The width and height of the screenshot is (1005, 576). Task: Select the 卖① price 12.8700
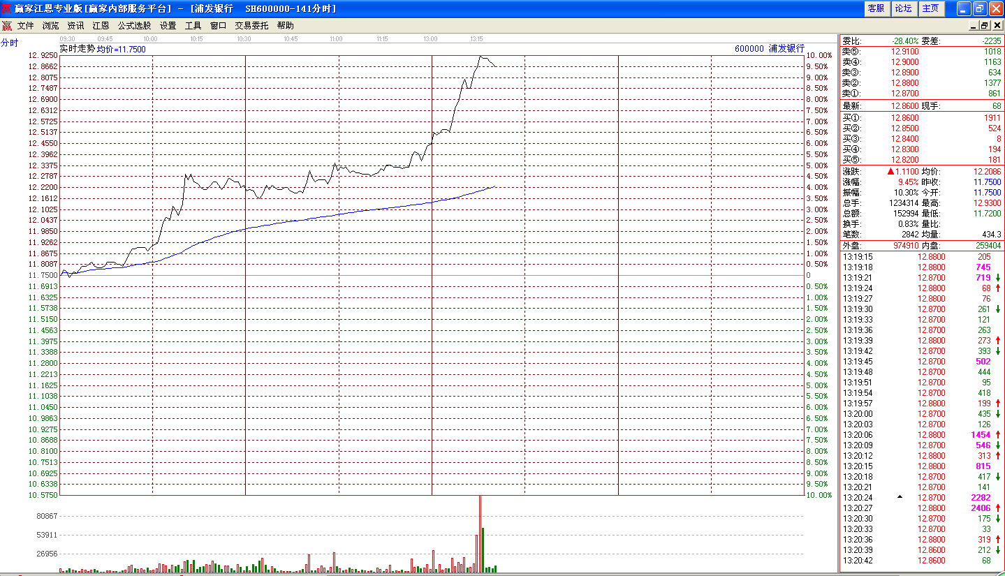coord(904,94)
